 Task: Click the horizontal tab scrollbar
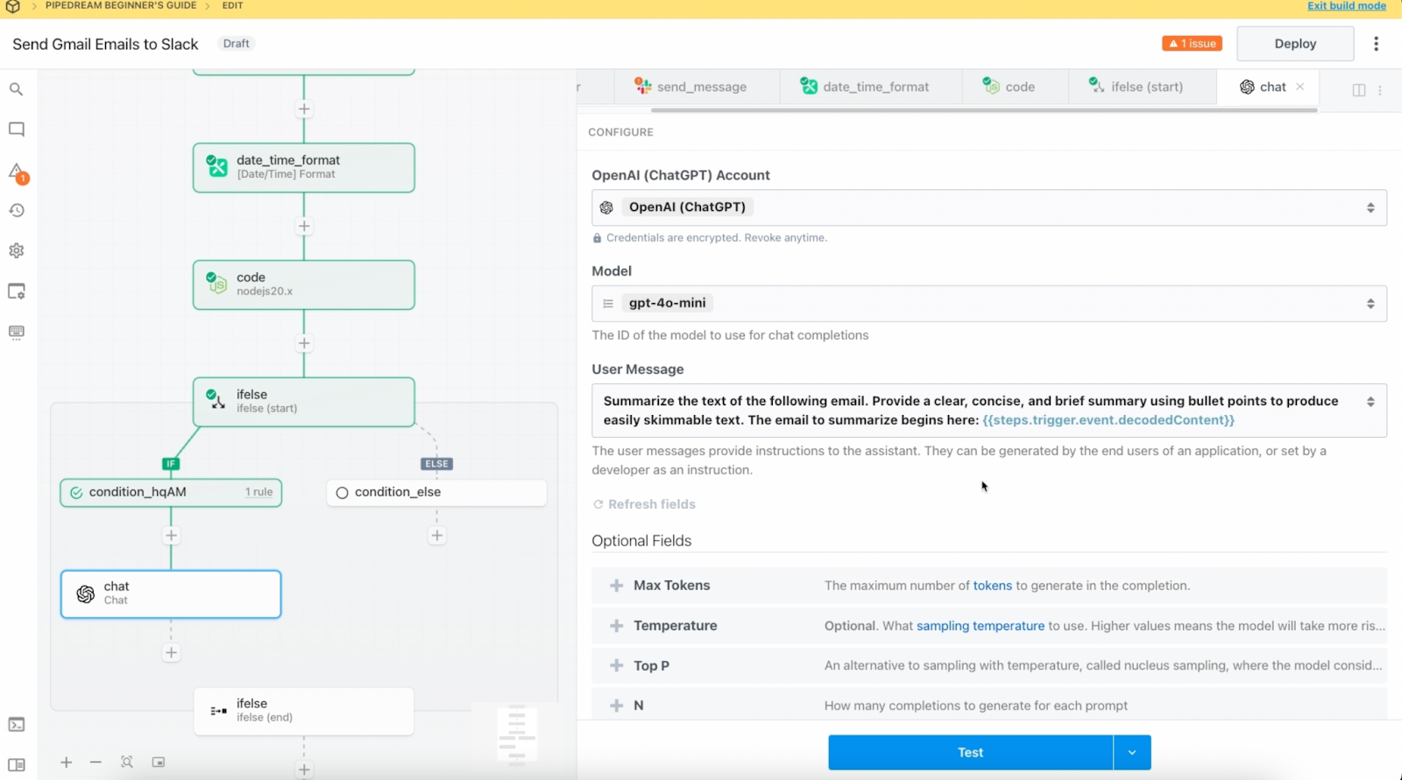[x=984, y=110]
